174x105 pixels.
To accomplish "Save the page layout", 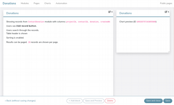I will coord(168,101).
